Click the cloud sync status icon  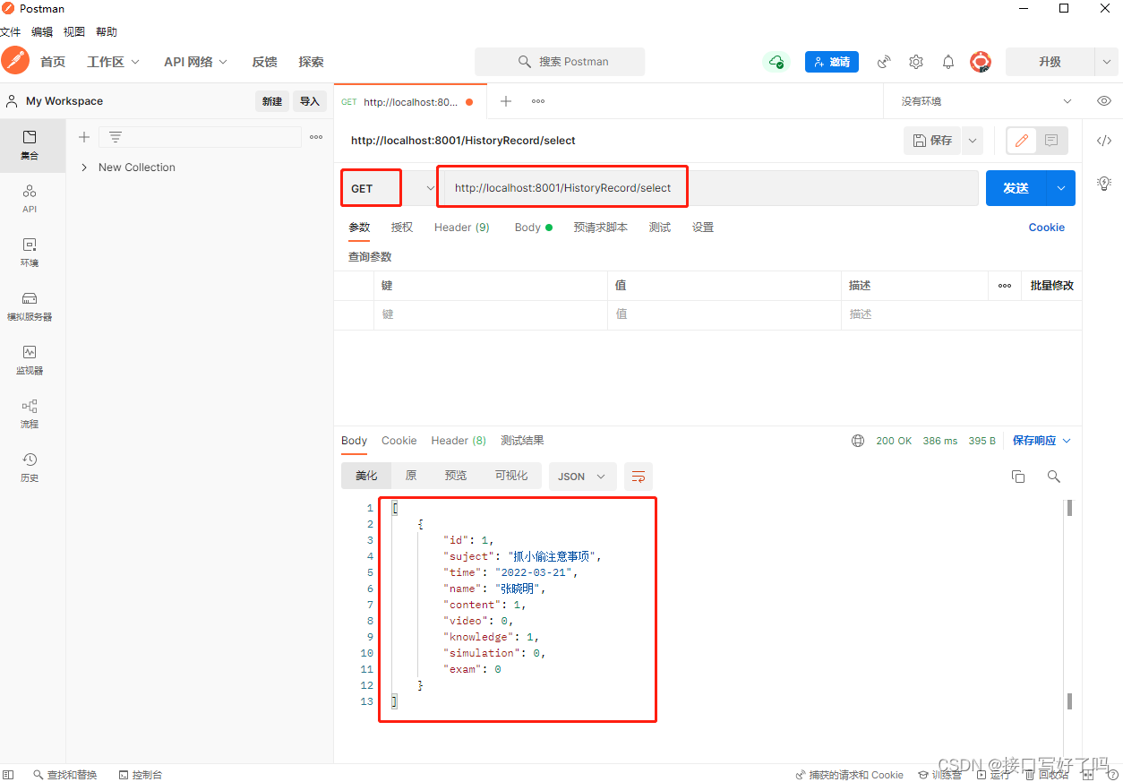click(x=776, y=62)
